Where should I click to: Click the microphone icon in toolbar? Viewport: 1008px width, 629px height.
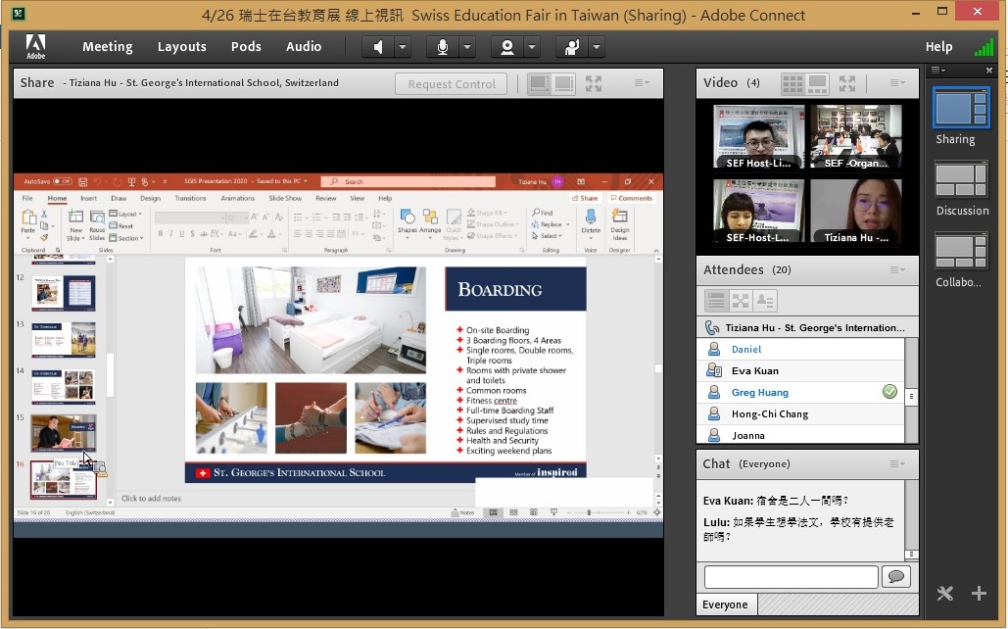coord(443,47)
